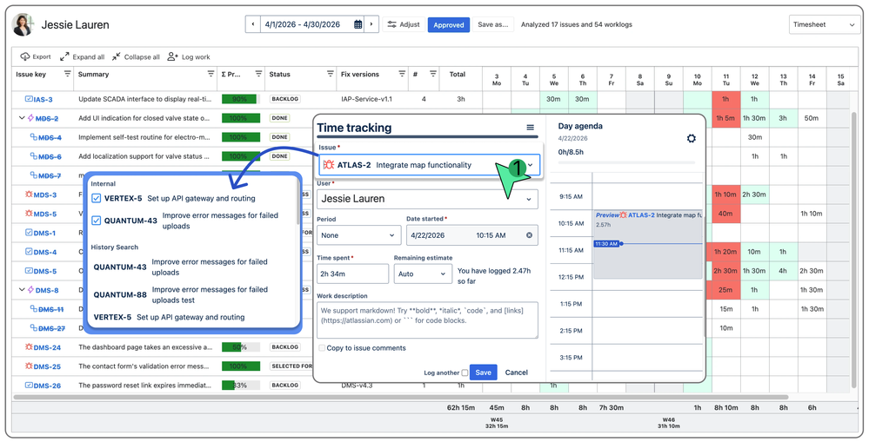Clear the Date started value icon

coord(529,235)
